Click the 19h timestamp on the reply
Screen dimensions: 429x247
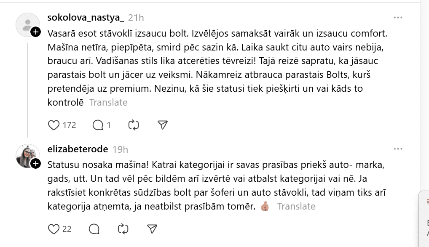coord(120,149)
